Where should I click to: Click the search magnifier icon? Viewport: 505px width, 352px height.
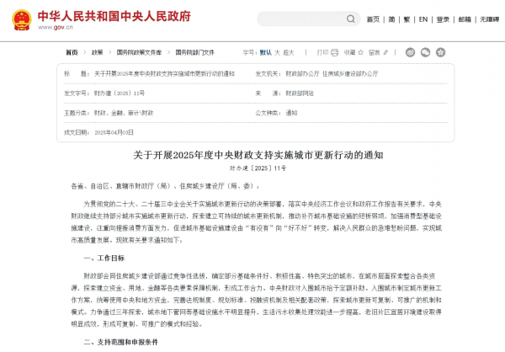tap(351, 19)
